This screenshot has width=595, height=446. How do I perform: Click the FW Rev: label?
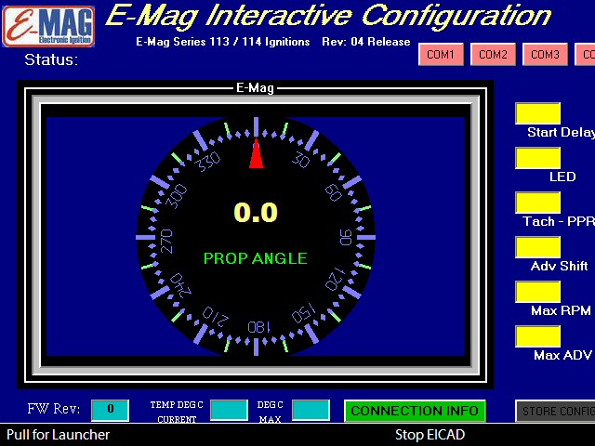point(54,409)
